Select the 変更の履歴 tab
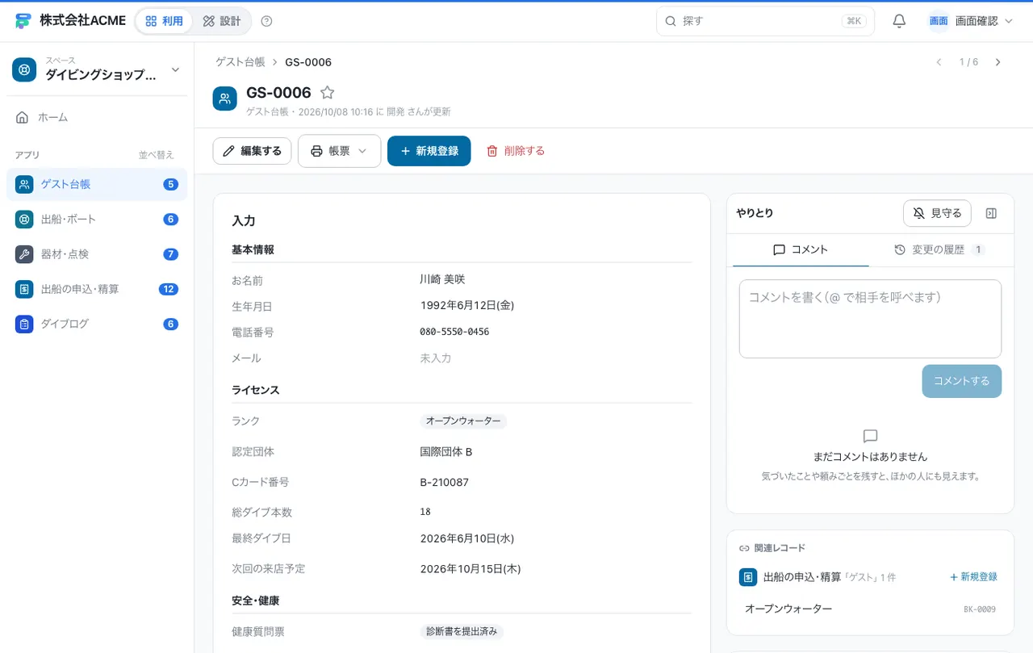Image resolution: width=1033 pixels, height=653 pixels. click(939, 250)
